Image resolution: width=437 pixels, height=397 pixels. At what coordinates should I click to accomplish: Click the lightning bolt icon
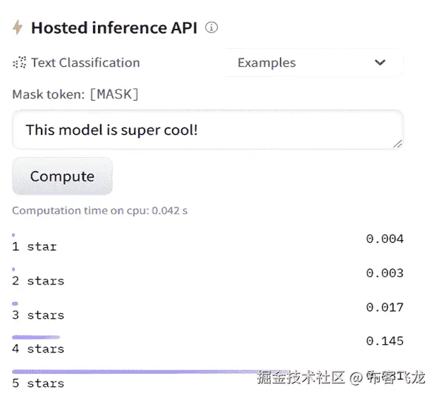(18, 27)
